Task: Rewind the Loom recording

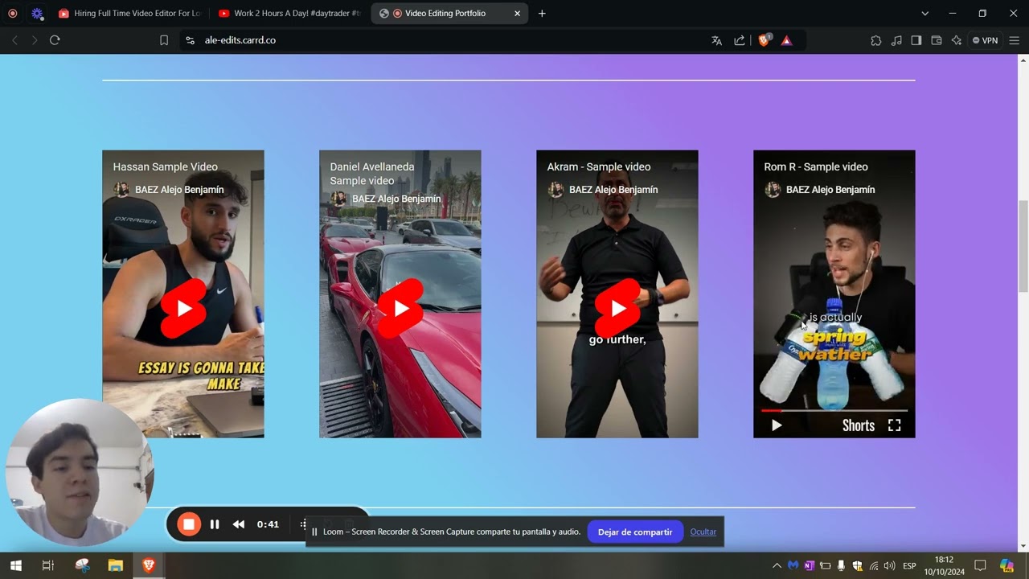Action: (x=239, y=524)
